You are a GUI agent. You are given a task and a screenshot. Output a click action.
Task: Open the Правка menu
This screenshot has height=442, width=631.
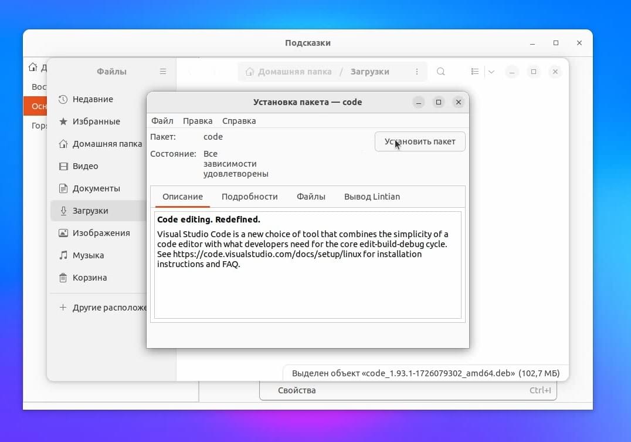198,121
